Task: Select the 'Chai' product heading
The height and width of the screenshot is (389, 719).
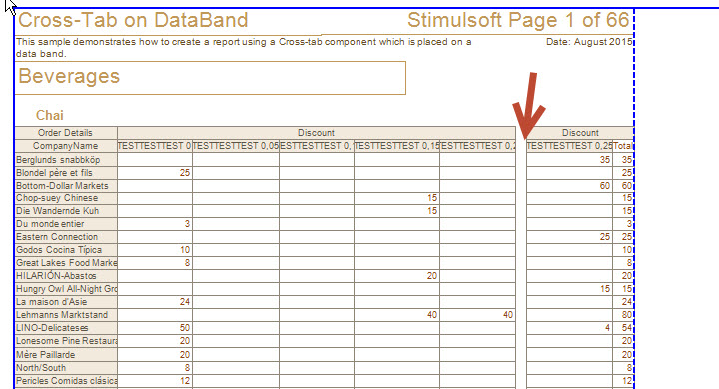Action: click(50, 115)
